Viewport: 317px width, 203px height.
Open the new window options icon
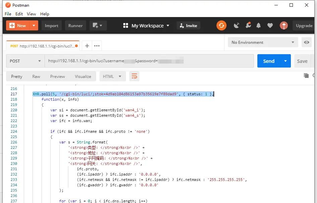coord(98,26)
